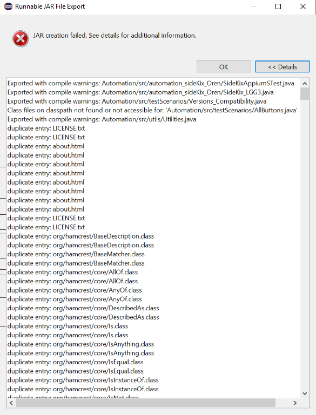Click the vertical scrollbar down arrow
Screen dimensions: 316x415
tap(305, 393)
